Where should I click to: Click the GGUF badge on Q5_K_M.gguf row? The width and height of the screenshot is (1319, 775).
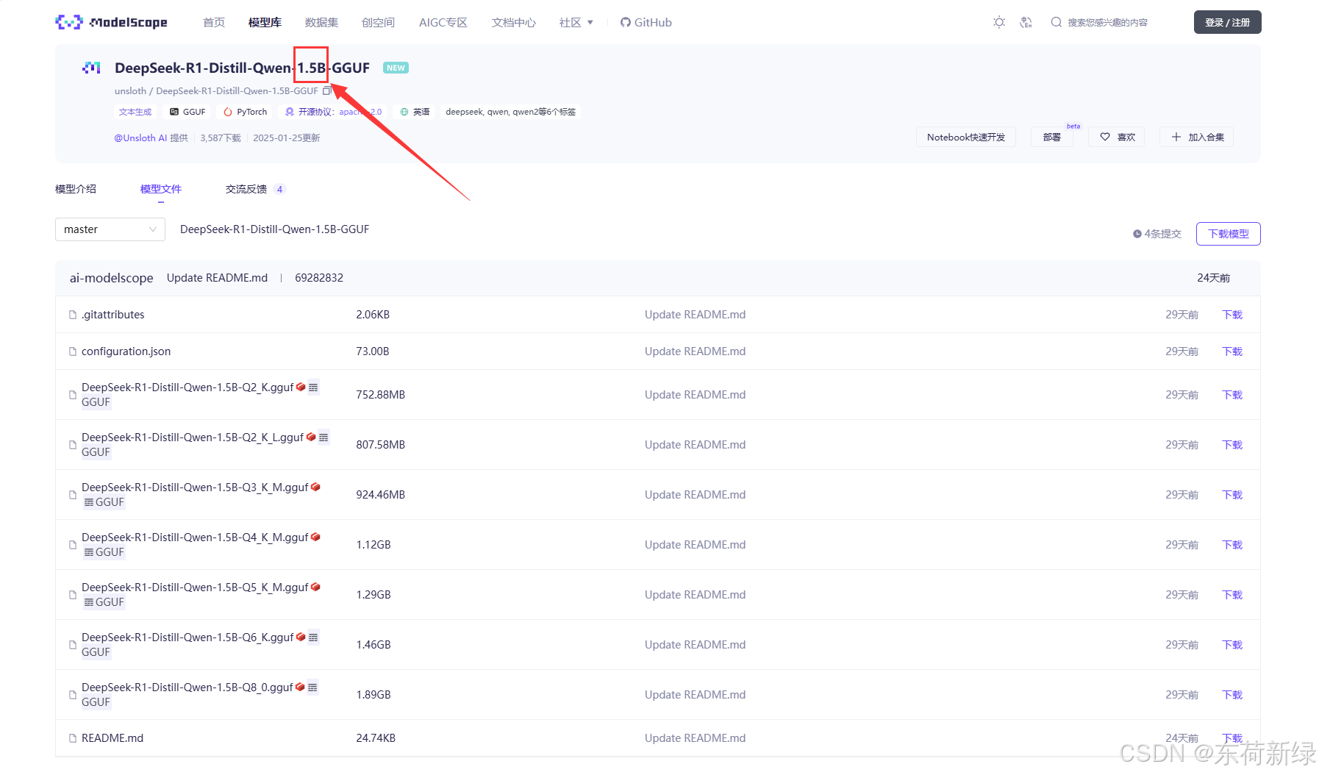104,602
